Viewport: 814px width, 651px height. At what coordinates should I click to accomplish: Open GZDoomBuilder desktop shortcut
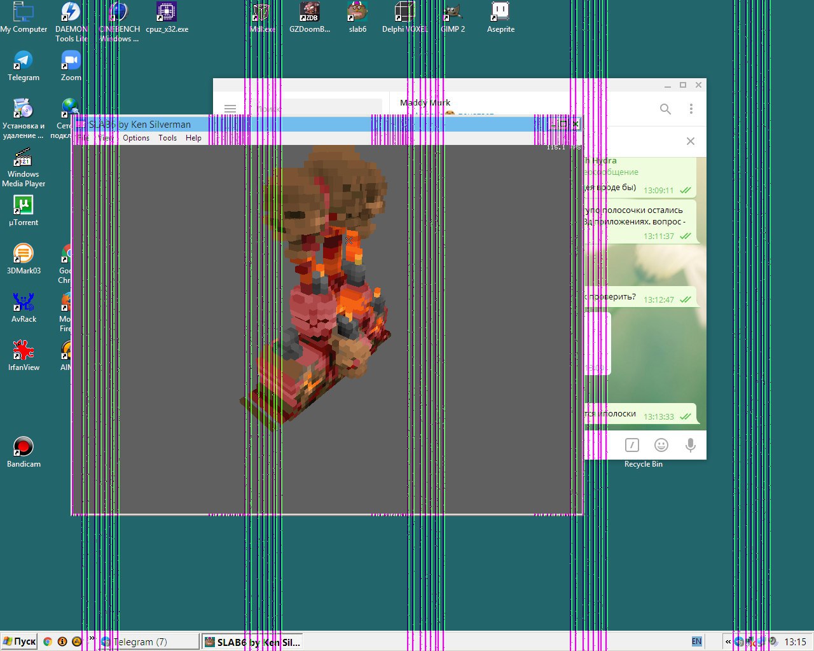310,18
